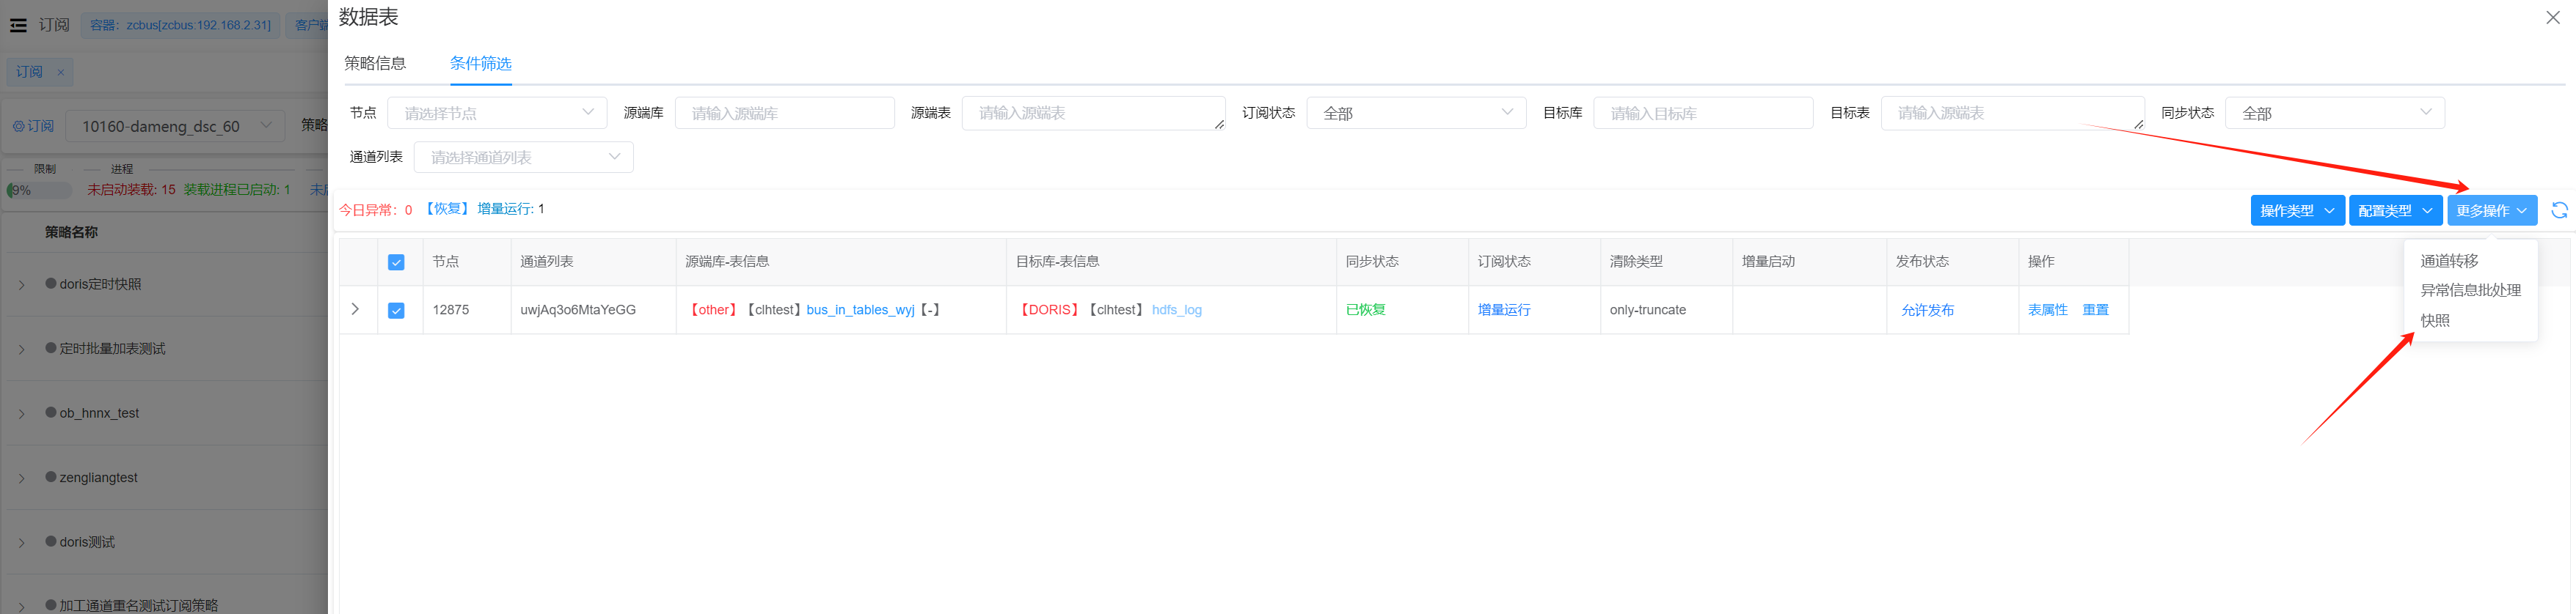Close the 数据表 panel with X icon
The image size is (2576, 614).
pyautogui.click(x=2552, y=18)
